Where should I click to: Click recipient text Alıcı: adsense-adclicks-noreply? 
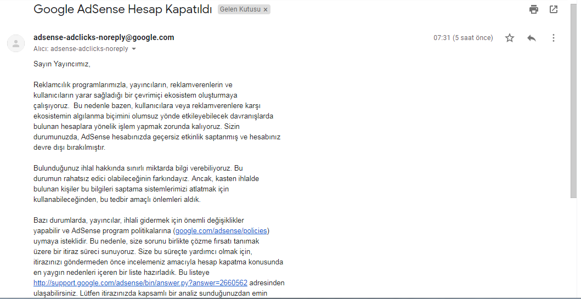[81, 49]
